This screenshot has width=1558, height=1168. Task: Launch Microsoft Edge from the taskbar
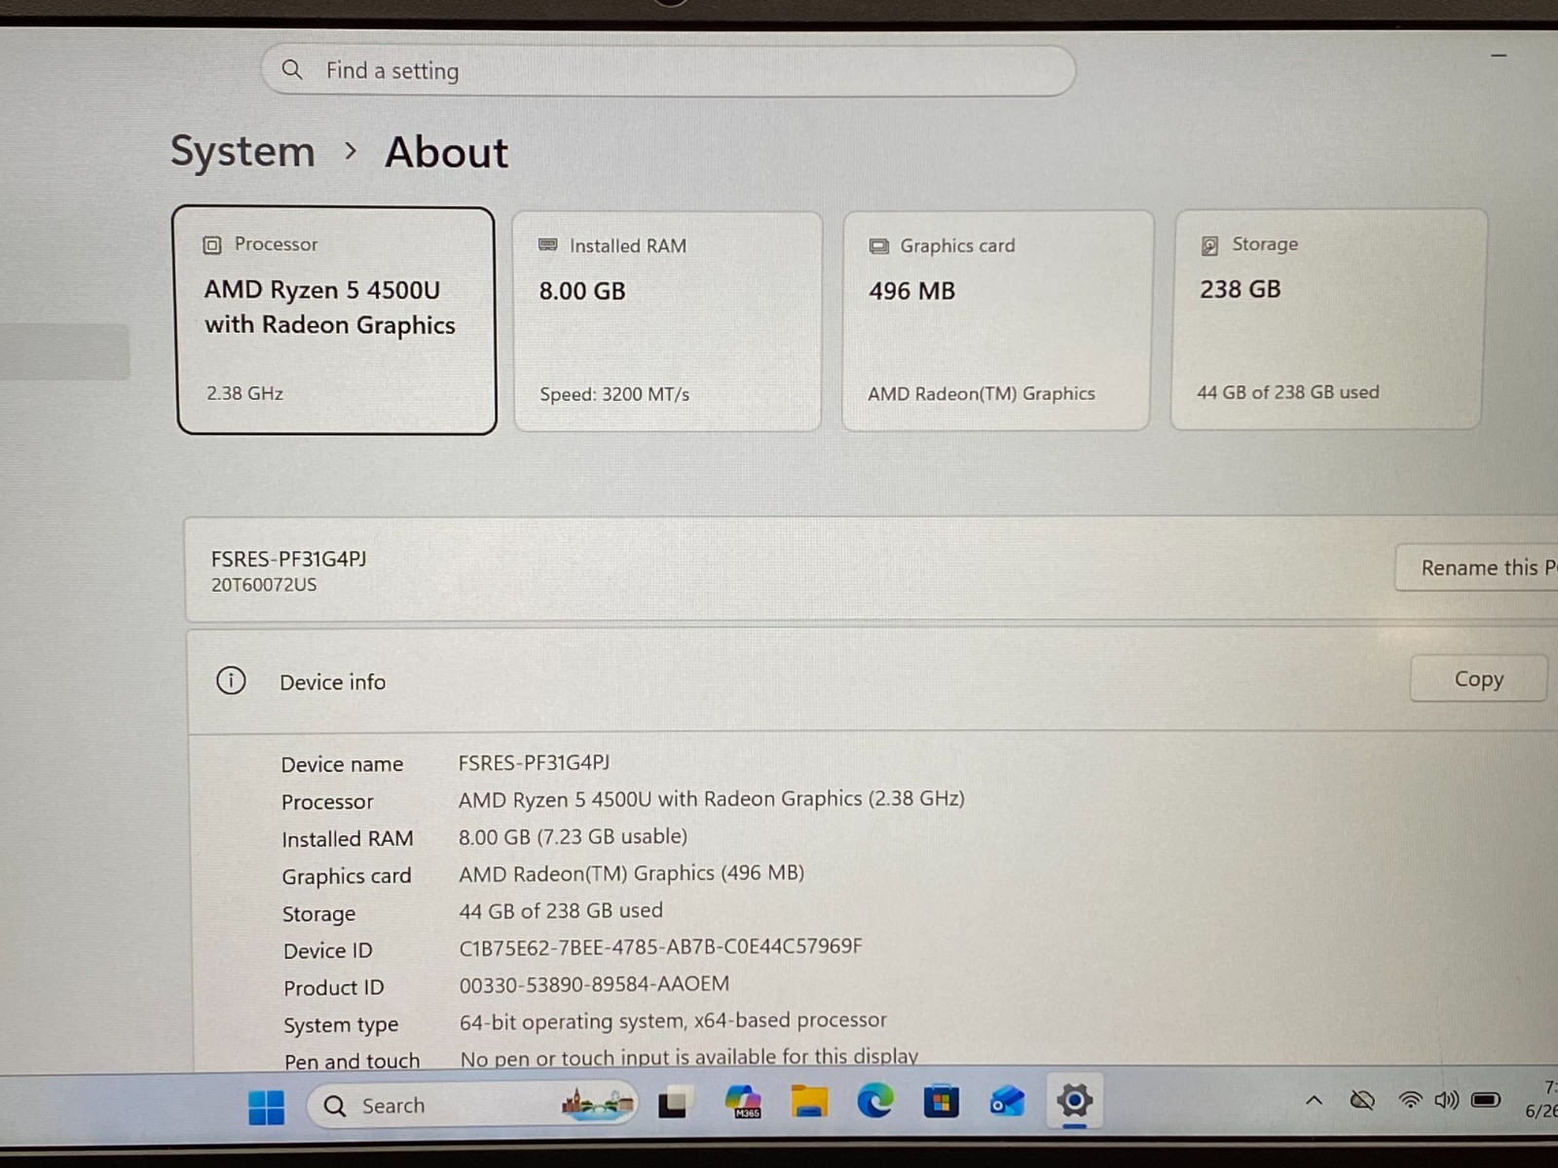875,1101
